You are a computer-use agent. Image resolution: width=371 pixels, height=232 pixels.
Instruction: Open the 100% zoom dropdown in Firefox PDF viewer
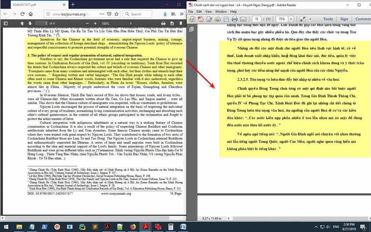116,24
